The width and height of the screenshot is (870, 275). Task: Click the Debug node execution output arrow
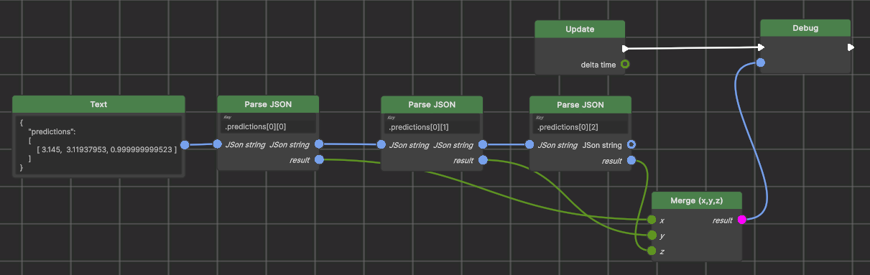(x=851, y=47)
